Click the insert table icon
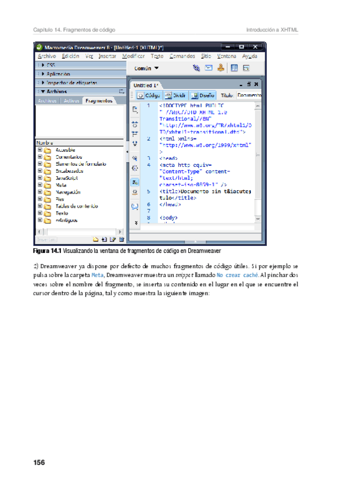348x493 pixels. (x=234, y=68)
